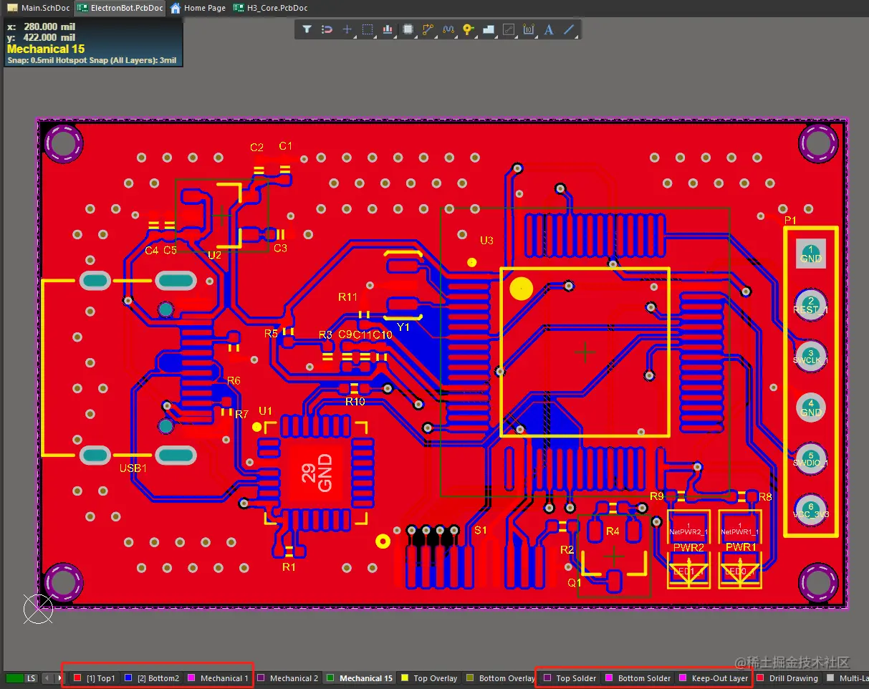Select the place line tool
The width and height of the screenshot is (869, 689).
click(569, 29)
